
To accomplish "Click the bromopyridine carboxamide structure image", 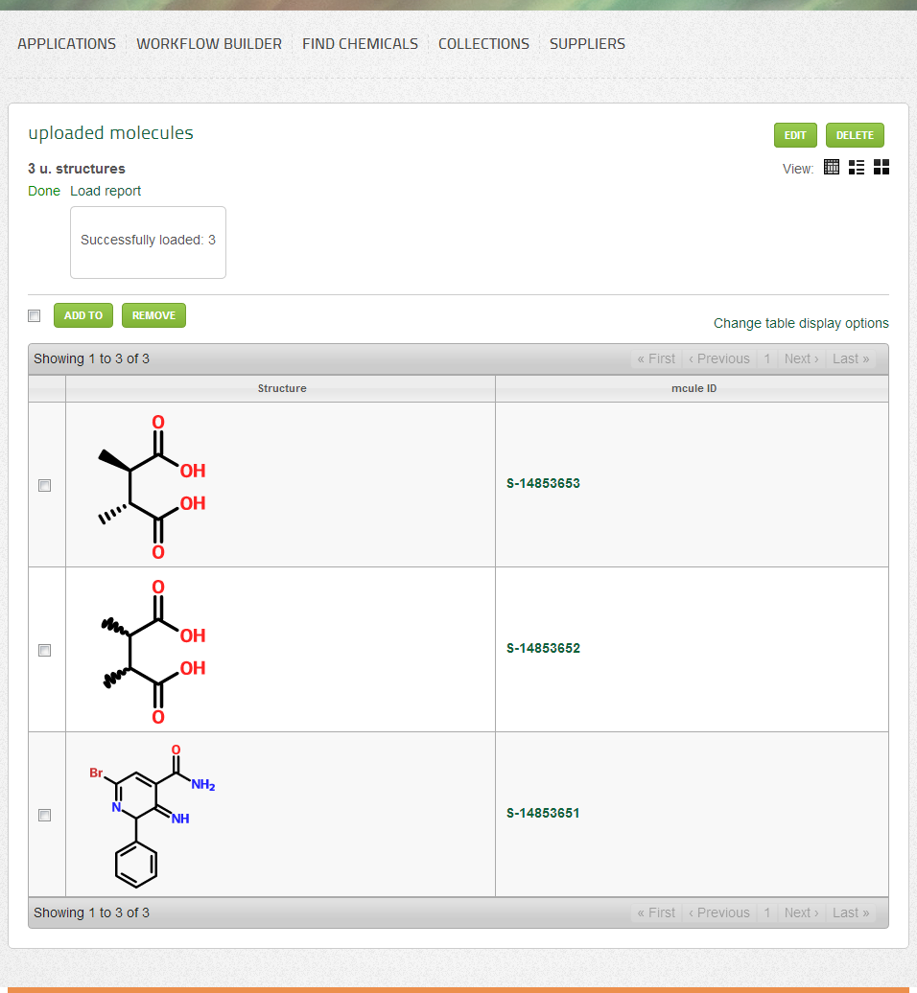I will coord(153,815).
